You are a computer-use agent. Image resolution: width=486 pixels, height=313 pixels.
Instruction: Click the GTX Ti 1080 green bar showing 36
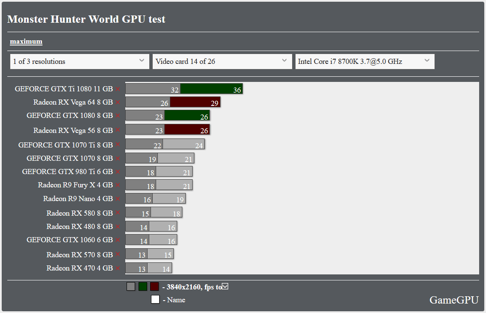211,89
